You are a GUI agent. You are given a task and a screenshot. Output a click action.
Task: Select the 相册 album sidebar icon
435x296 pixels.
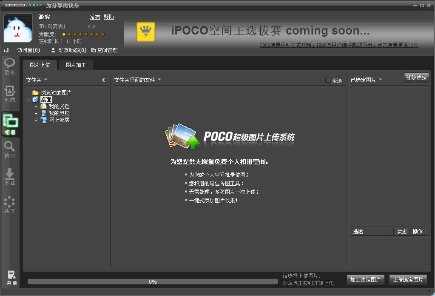(x=10, y=124)
